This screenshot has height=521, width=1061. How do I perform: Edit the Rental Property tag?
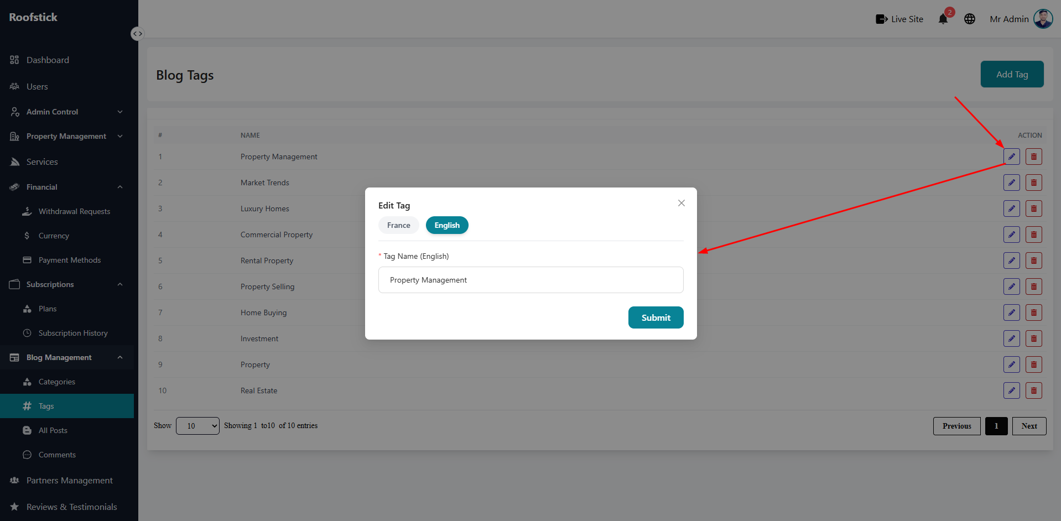pos(1011,260)
